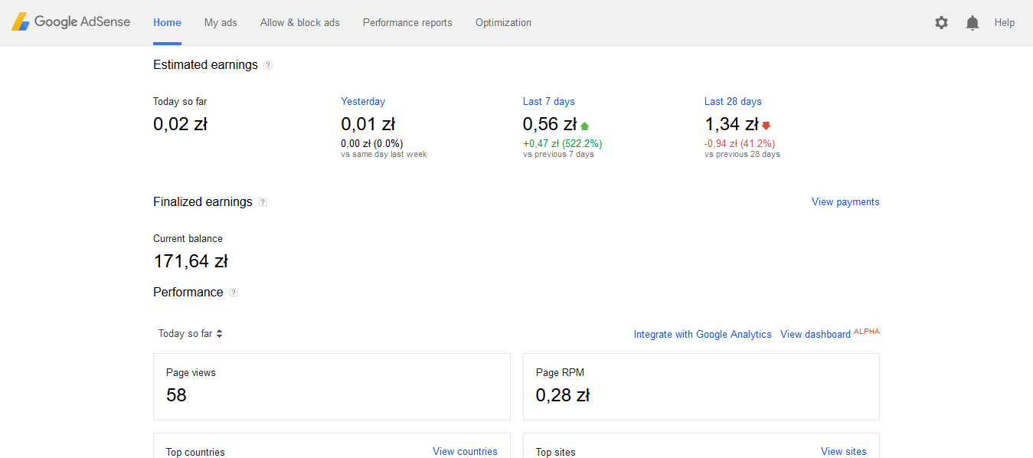The width and height of the screenshot is (1033, 458).
Task: Click the View payments link
Action: click(x=845, y=202)
